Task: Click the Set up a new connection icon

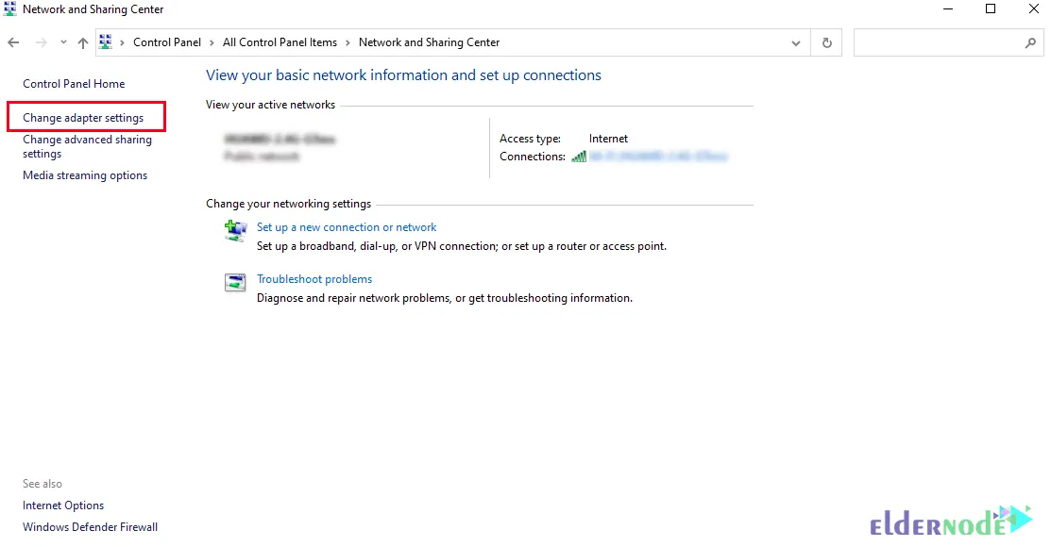Action: click(x=235, y=231)
